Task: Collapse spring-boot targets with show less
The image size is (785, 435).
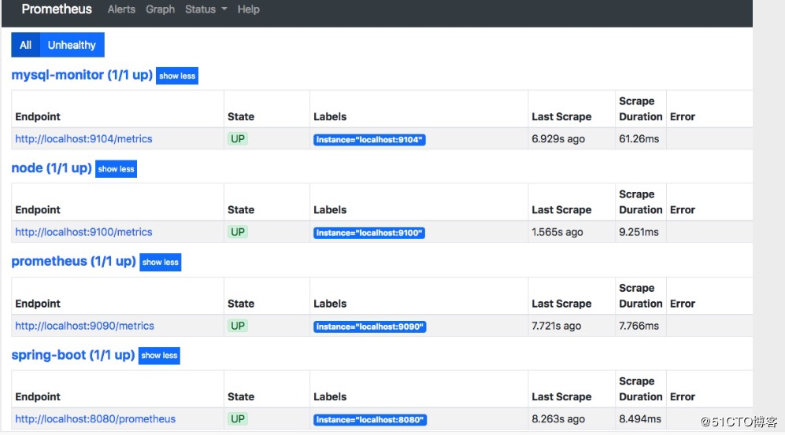Action: [159, 356]
